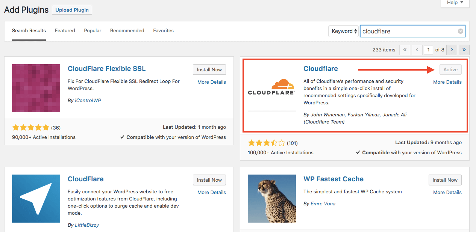
Task: Click the Cloudflare plugin star rating
Action: [266, 143]
